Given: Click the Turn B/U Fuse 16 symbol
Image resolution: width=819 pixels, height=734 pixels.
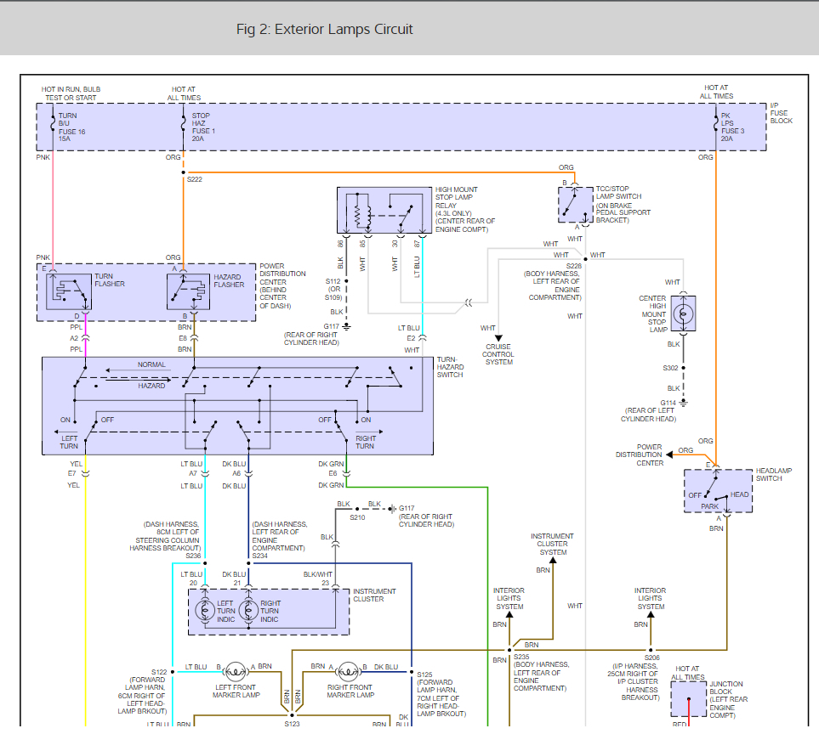Looking at the screenshot, I should [54, 124].
